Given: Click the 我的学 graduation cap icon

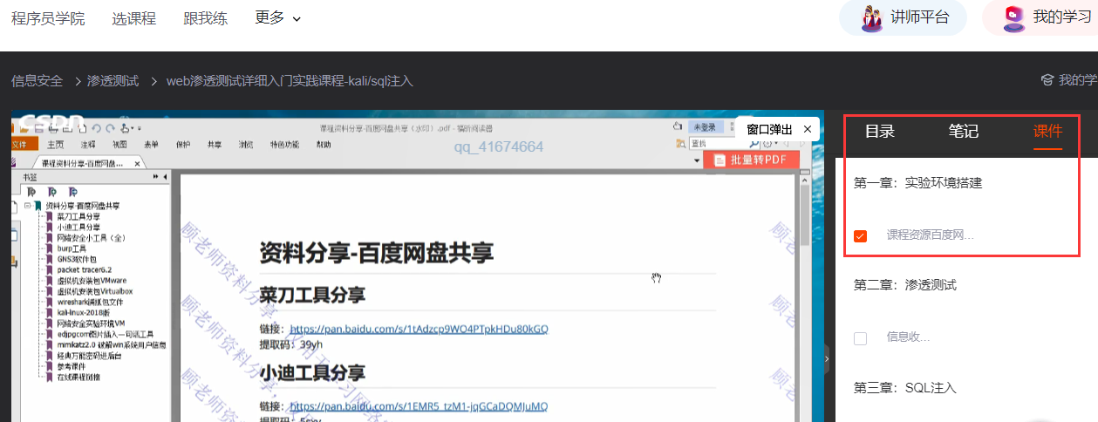Looking at the screenshot, I should 1047,80.
